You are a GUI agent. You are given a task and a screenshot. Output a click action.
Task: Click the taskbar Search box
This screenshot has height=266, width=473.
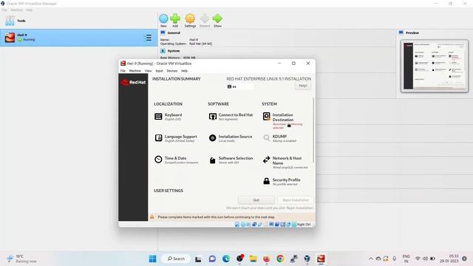click(x=176, y=259)
